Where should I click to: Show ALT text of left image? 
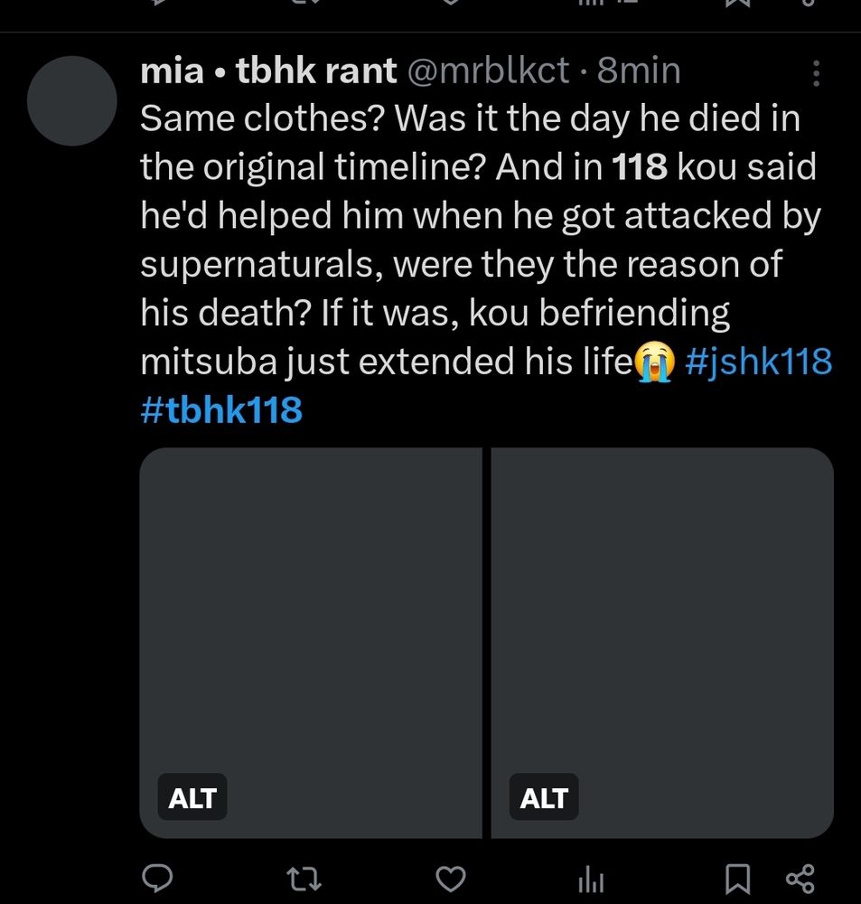(x=192, y=797)
